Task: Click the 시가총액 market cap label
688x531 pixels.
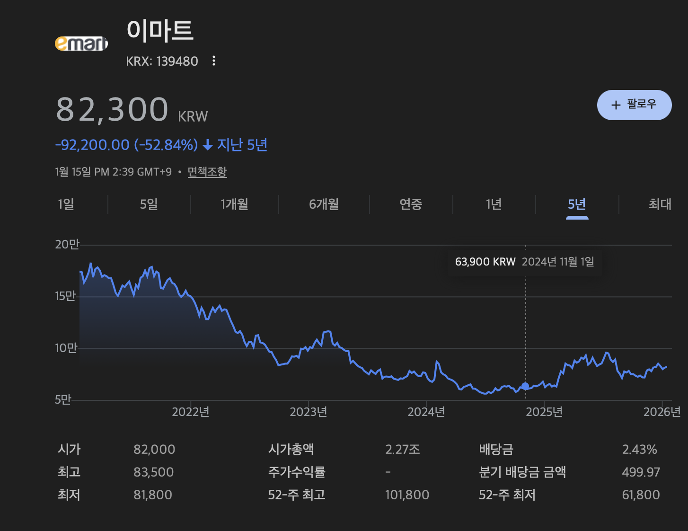Action: pos(291,450)
